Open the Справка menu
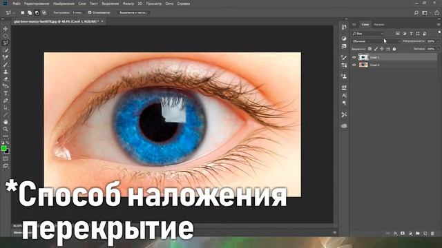Screen dimensions: 442x248 [183, 3]
